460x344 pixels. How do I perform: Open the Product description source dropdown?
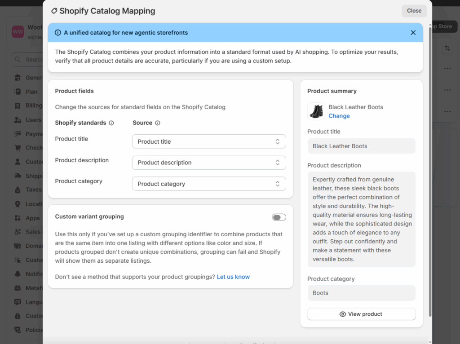pyautogui.click(x=209, y=163)
